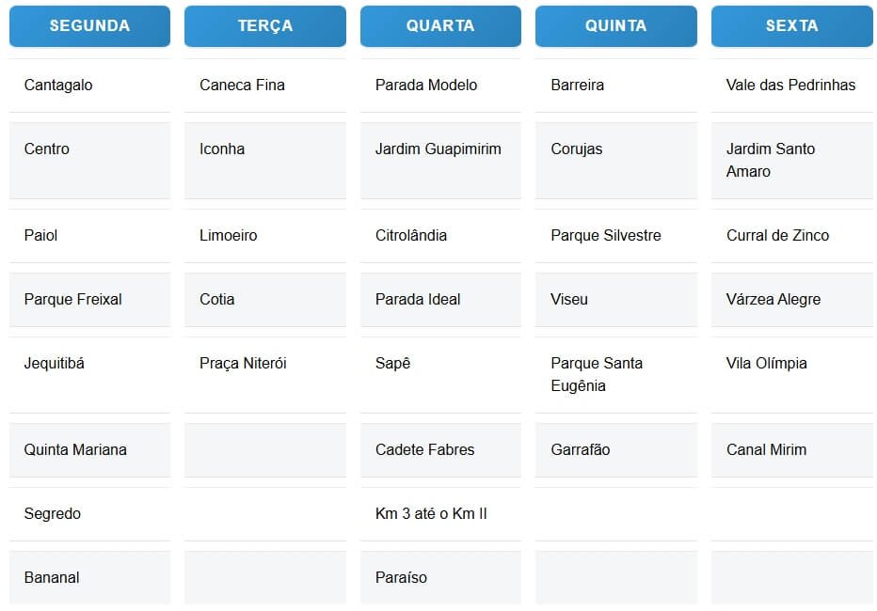Click the SEGUNDA column header
This screenshot has width=877, height=611.
coord(89,26)
